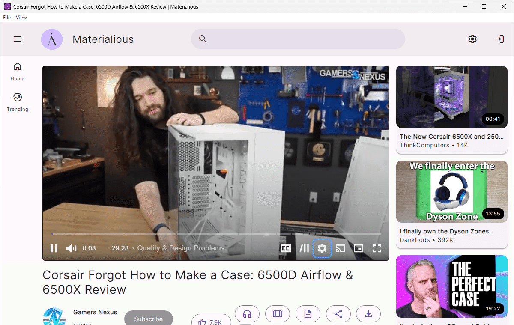The height and width of the screenshot is (325, 514).
Task: Like the video with 7.9K thumbs up
Action: pyautogui.click(x=211, y=320)
